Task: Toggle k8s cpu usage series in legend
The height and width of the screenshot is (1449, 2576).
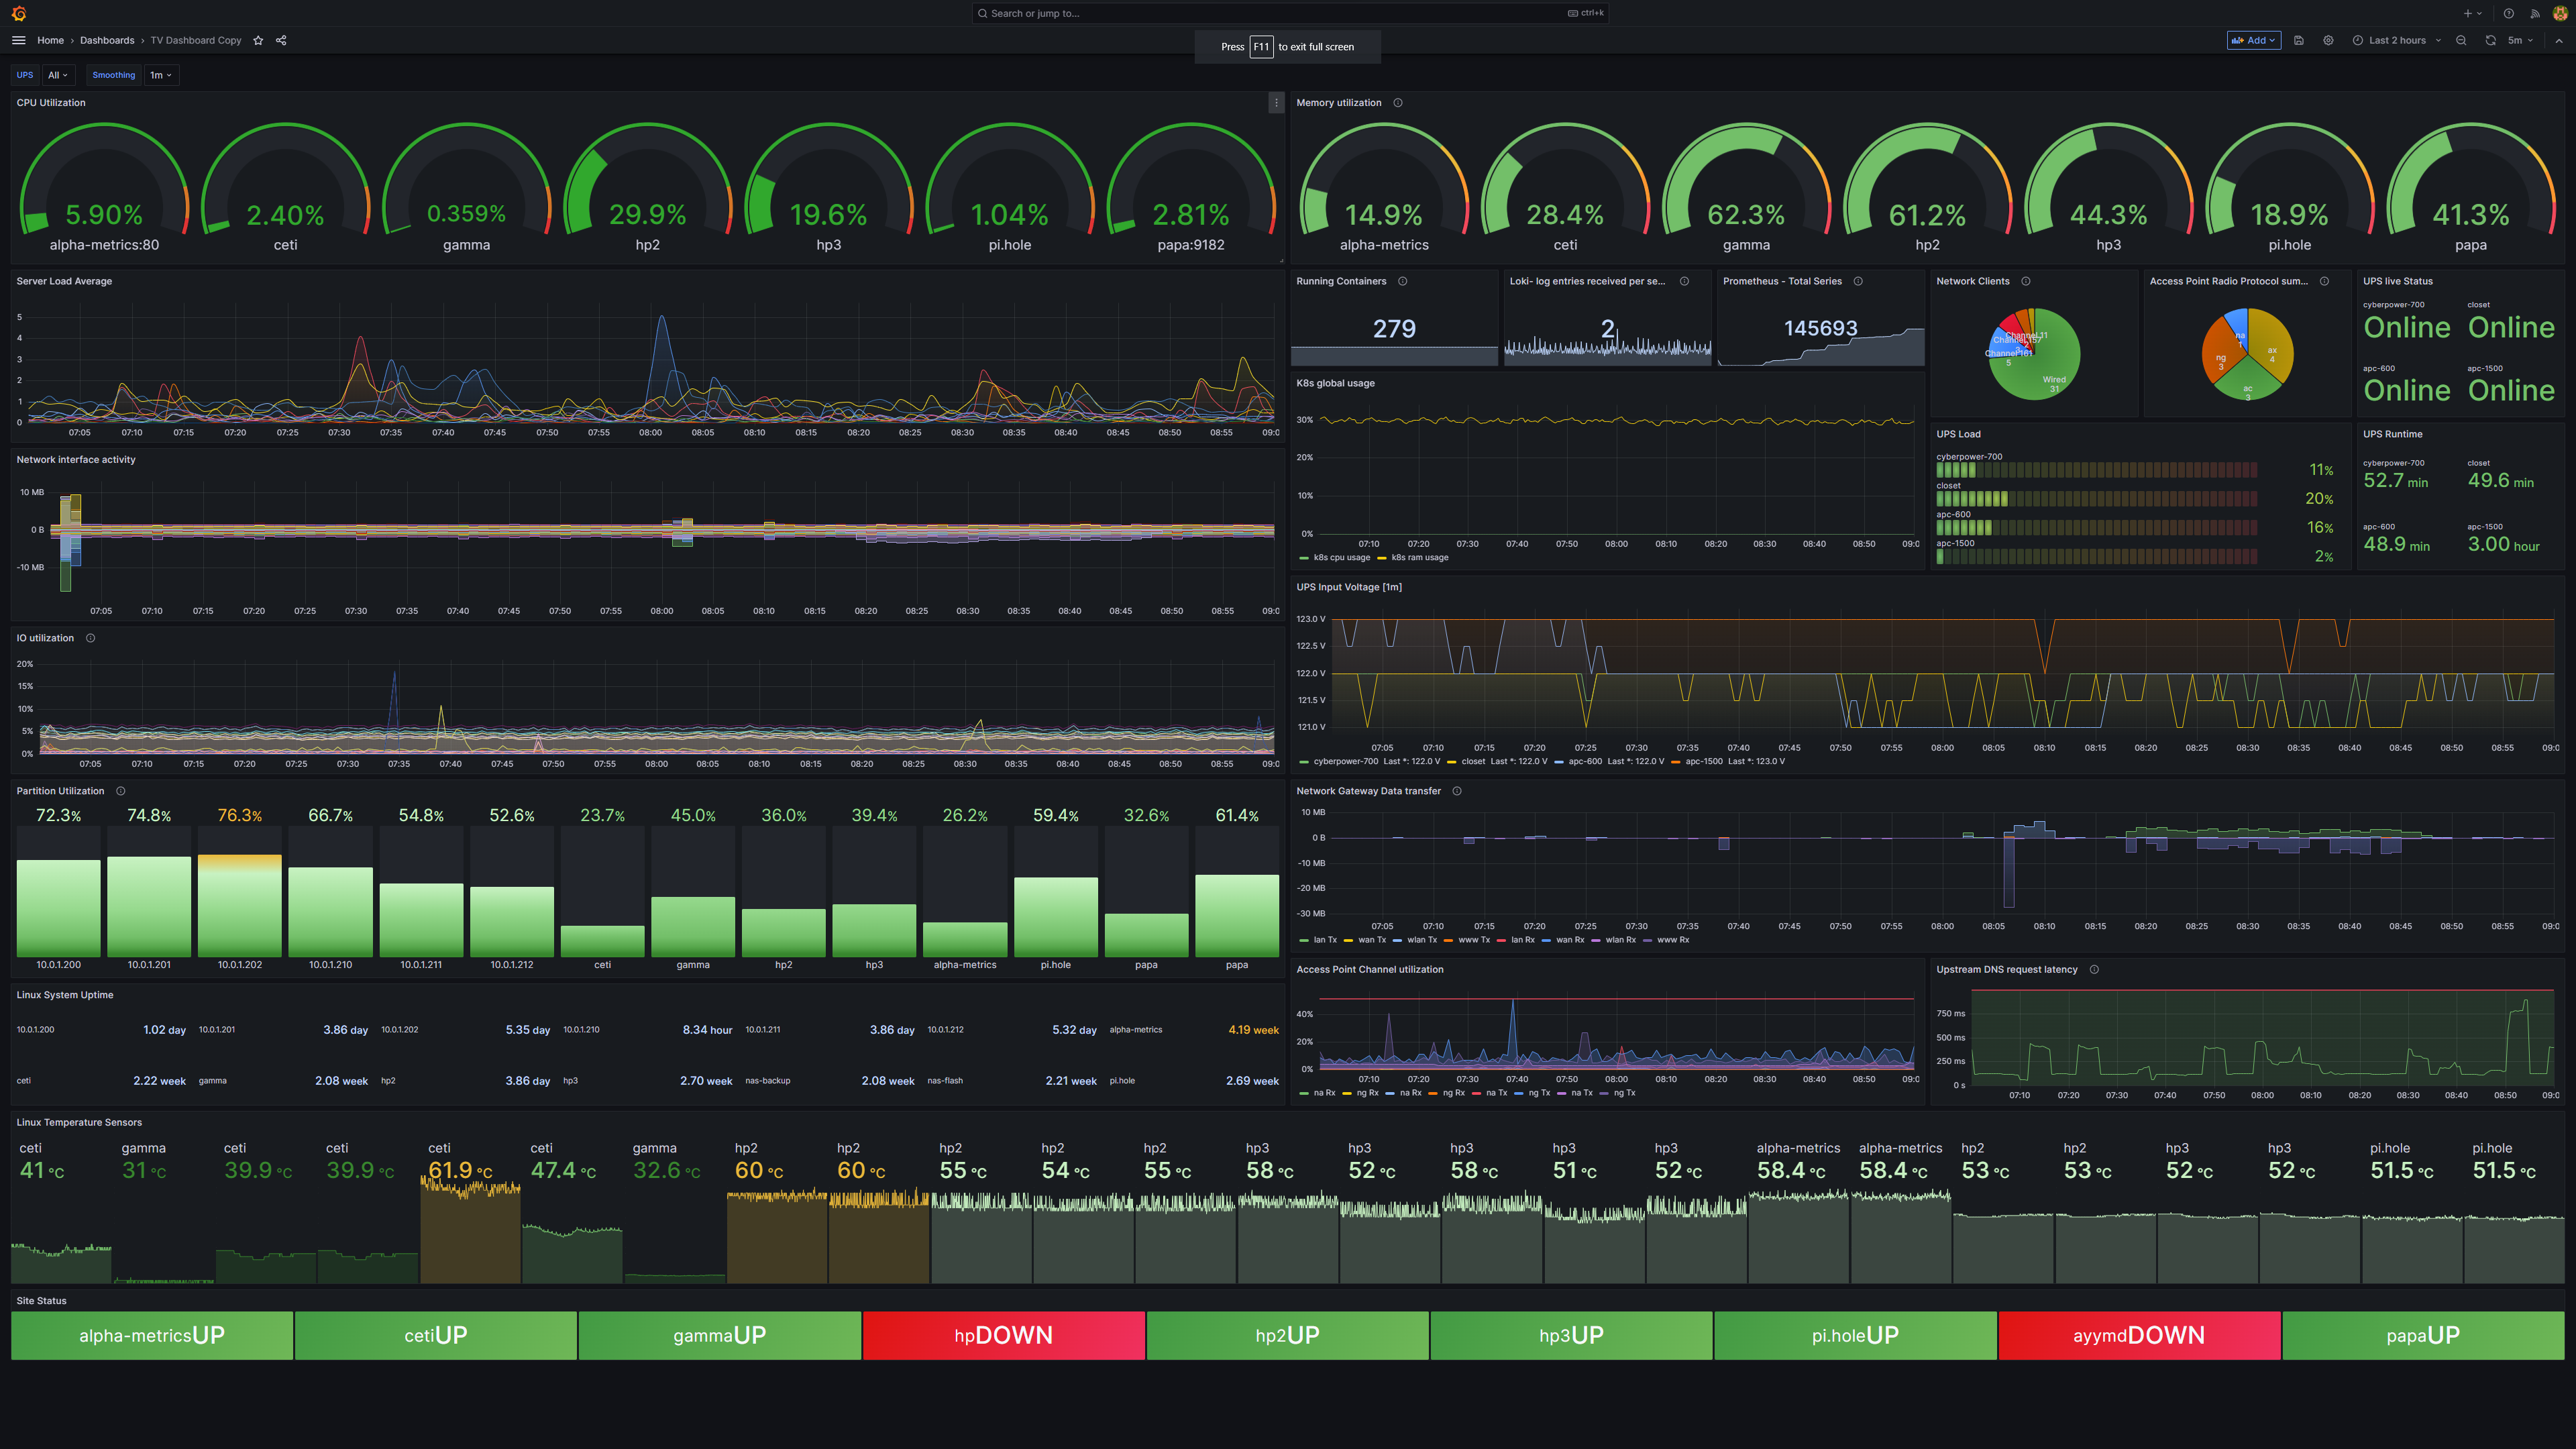Action: 1341,558
